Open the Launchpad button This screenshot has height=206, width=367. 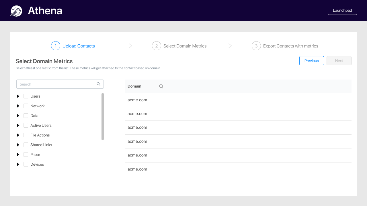tap(342, 10)
